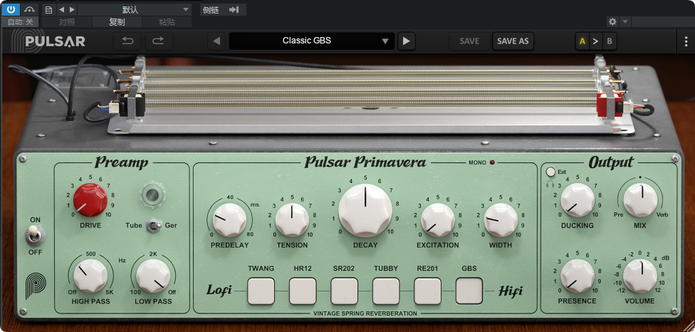Click the automation arc icon beside power
This screenshot has width=695, height=332.
(x=30, y=9)
